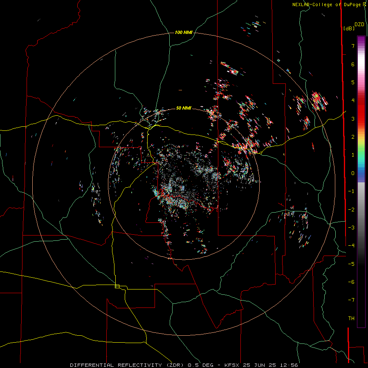Screen dimensions: 368x368
Task: Click the KFSX station identifier in the footer
Action: pyautogui.click(x=232, y=365)
